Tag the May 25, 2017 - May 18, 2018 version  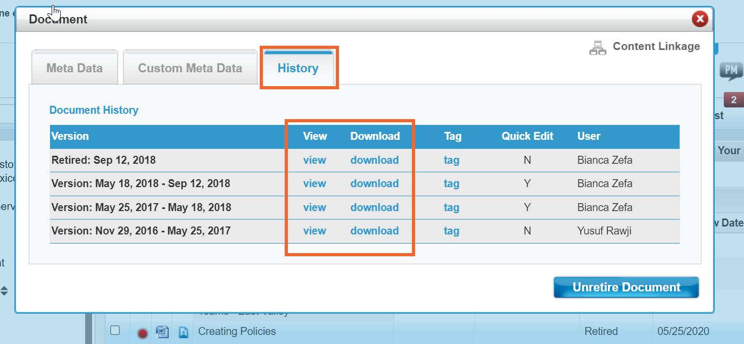point(451,207)
